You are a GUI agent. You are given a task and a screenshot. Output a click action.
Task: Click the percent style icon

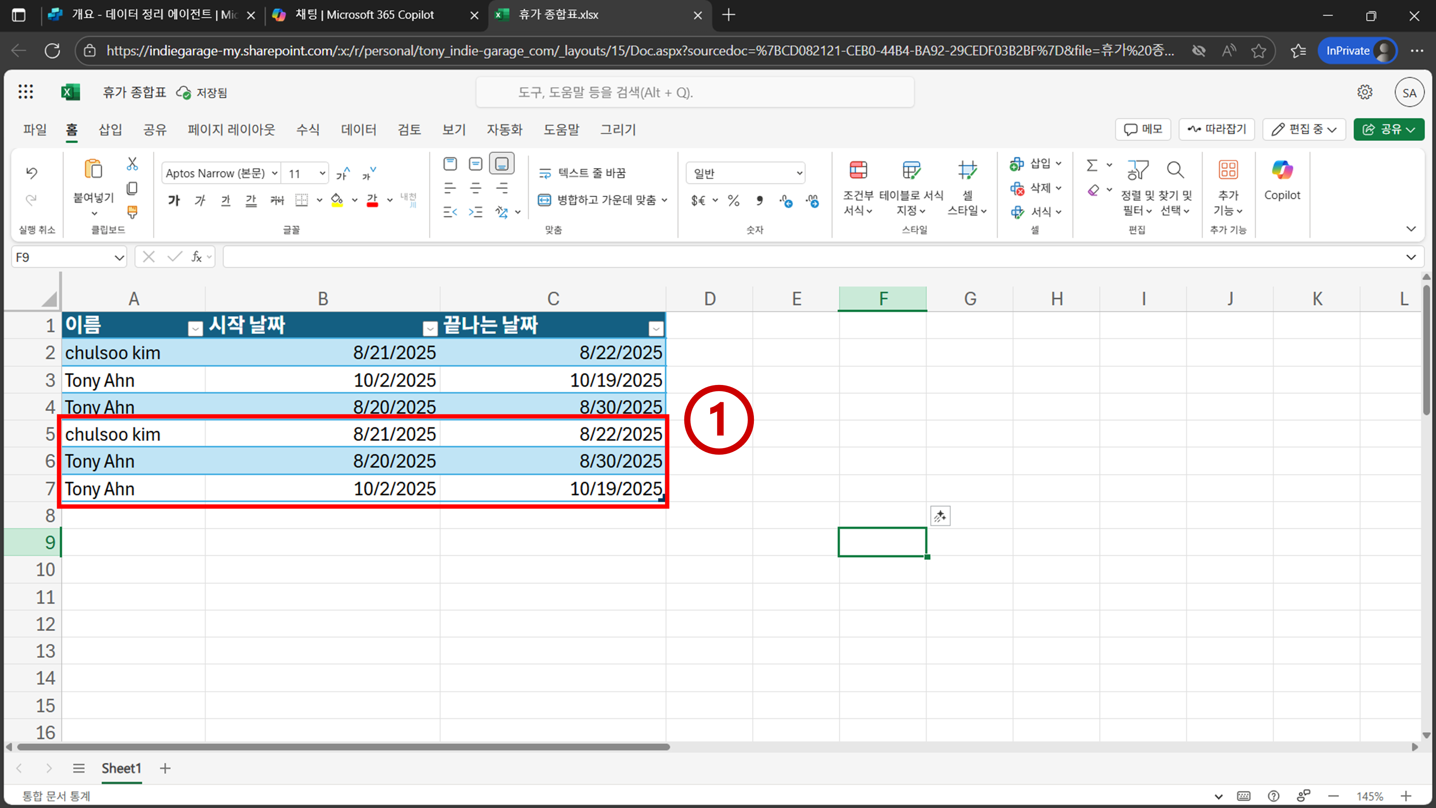733,201
